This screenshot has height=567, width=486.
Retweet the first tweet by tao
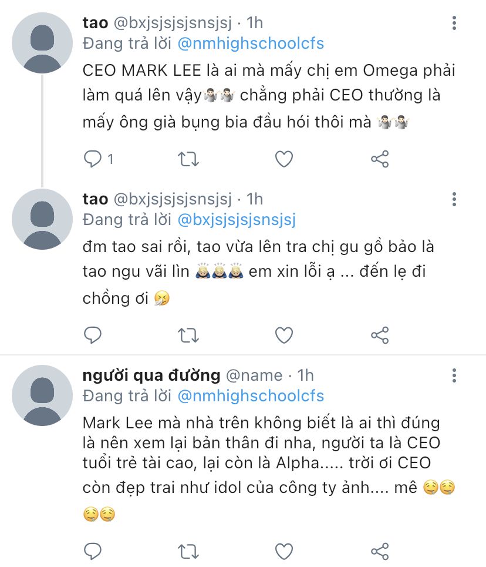[x=188, y=159]
